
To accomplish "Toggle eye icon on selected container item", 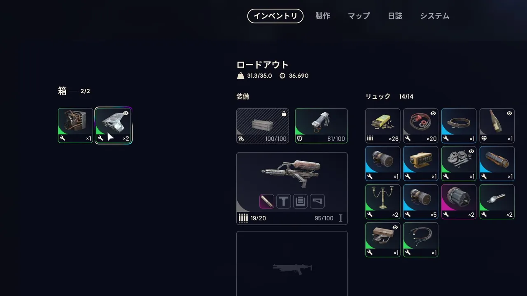I will pos(126,113).
